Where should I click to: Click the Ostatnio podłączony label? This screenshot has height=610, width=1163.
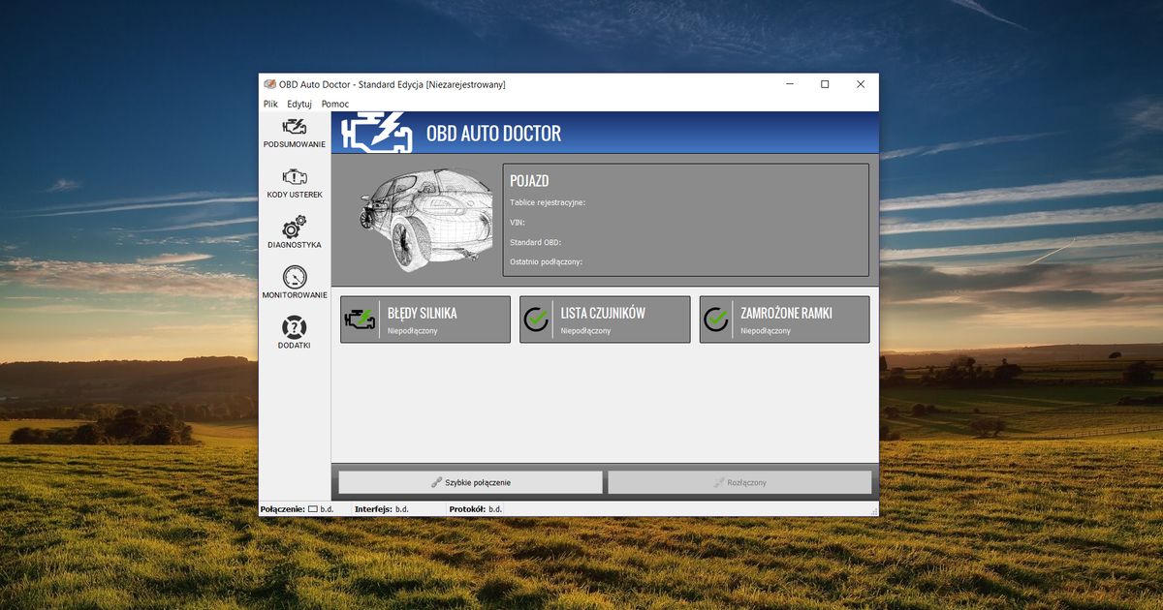(547, 261)
